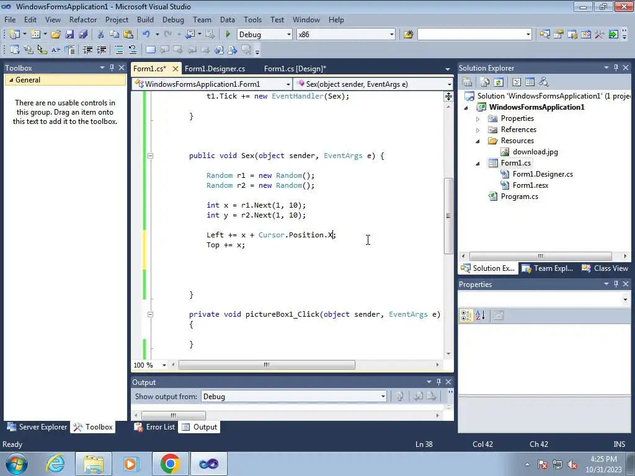Cut selection with the scissors icon
The height and width of the screenshot is (476, 635).
click(x=101, y=35)
